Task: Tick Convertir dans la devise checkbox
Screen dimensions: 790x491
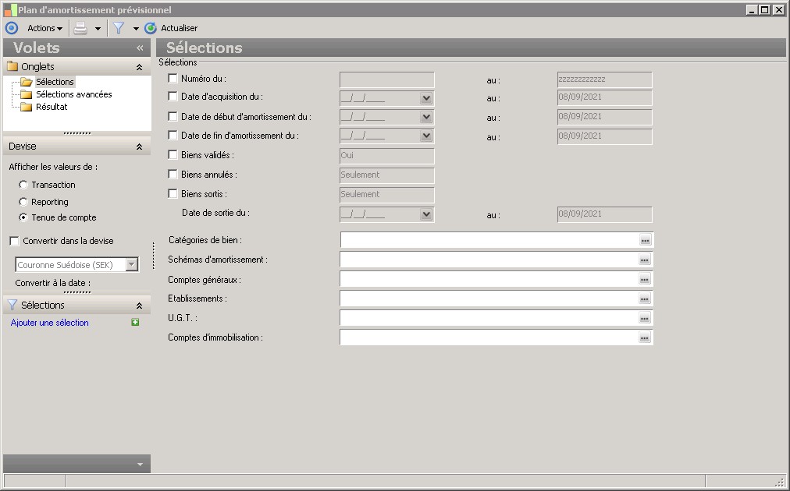Action: (x=14, y=241)
